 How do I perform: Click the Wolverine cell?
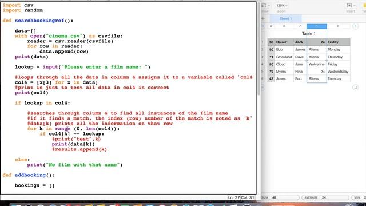coord(316,64)
